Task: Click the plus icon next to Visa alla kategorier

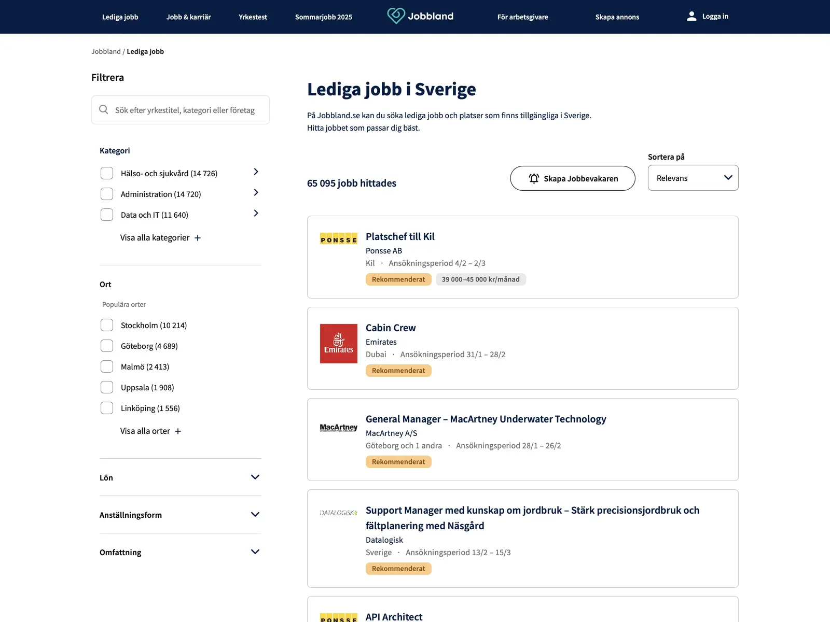Action: click(198, 238)
